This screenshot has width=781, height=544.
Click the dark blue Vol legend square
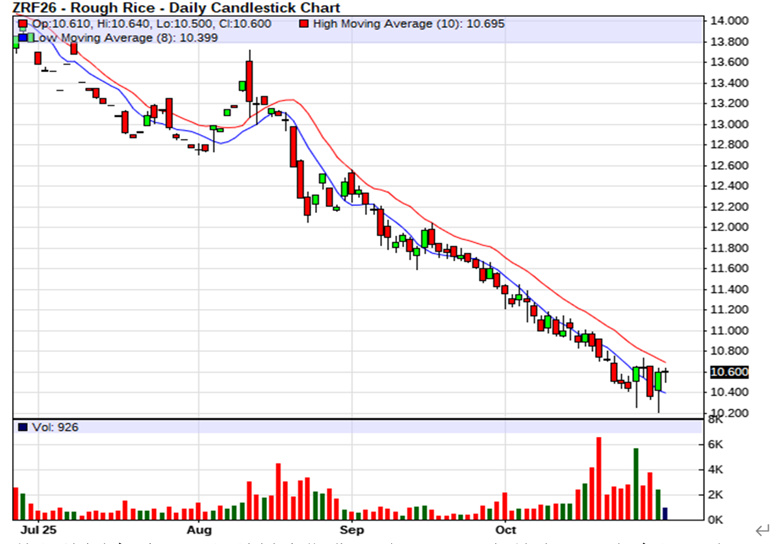pos(23,428)
